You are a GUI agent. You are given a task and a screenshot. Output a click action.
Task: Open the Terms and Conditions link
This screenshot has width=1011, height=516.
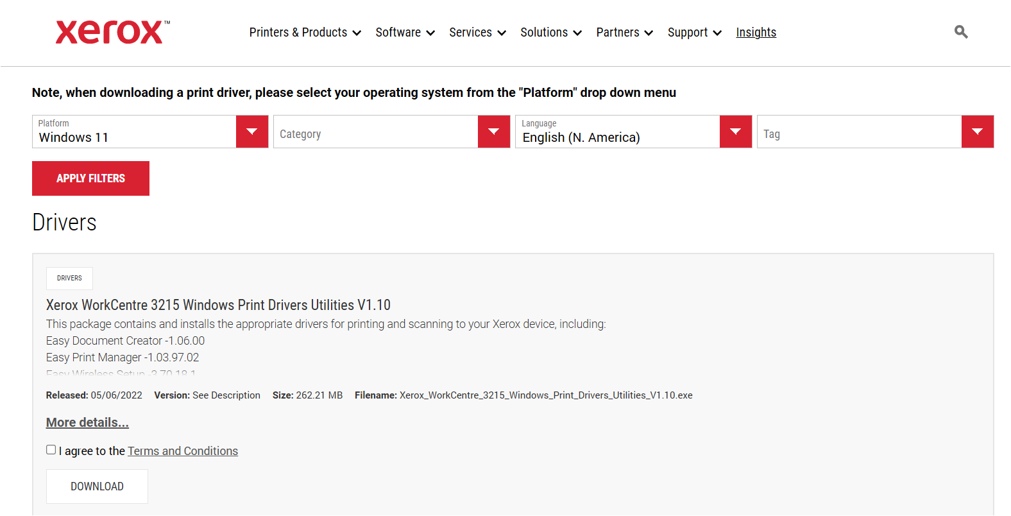tap(183, 451)
